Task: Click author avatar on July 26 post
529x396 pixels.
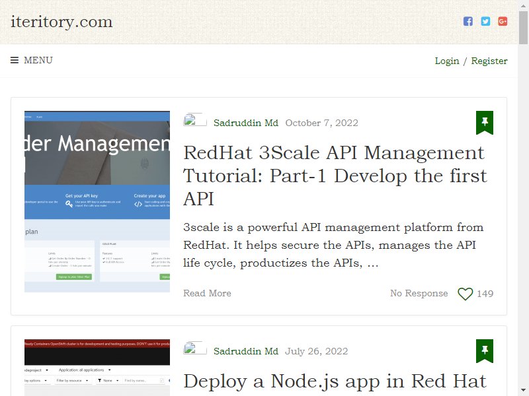Action: click(195, 348)
